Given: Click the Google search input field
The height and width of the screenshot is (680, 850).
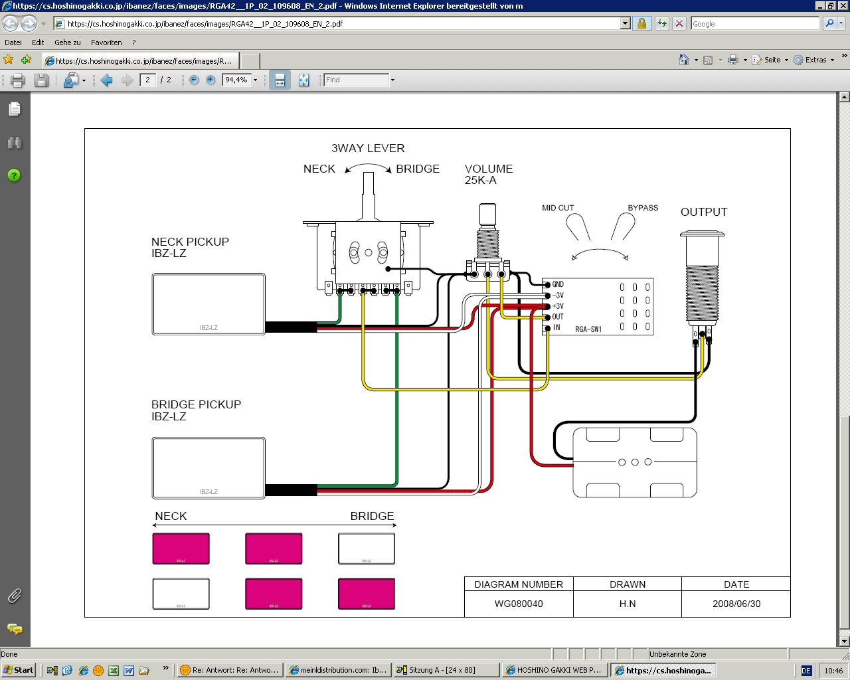Looking at the screenshot, I should (x=754, y=24).
